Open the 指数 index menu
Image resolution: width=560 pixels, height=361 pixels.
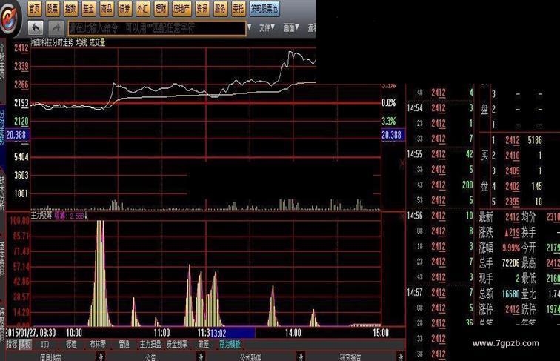[x=70, y=9]
